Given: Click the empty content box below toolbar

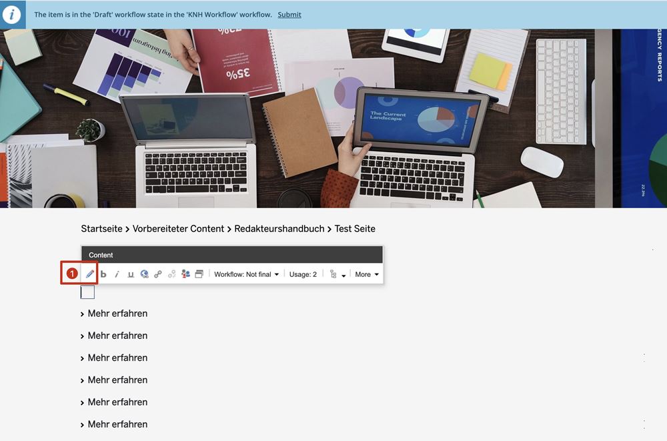Looking at the screenshot, I should coord(87,292).
